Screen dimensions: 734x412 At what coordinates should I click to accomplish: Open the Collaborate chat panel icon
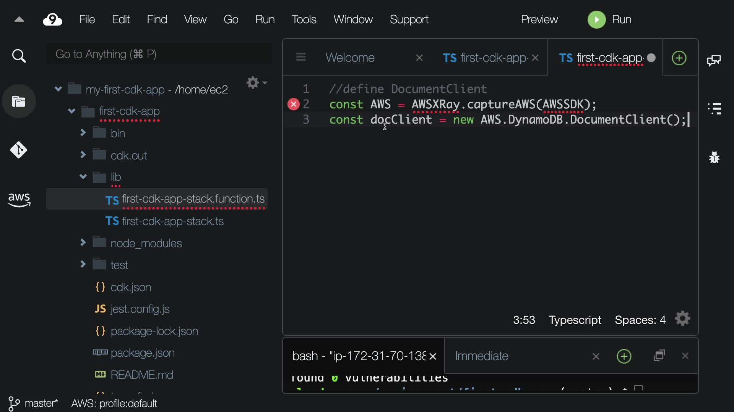(714, 60)
